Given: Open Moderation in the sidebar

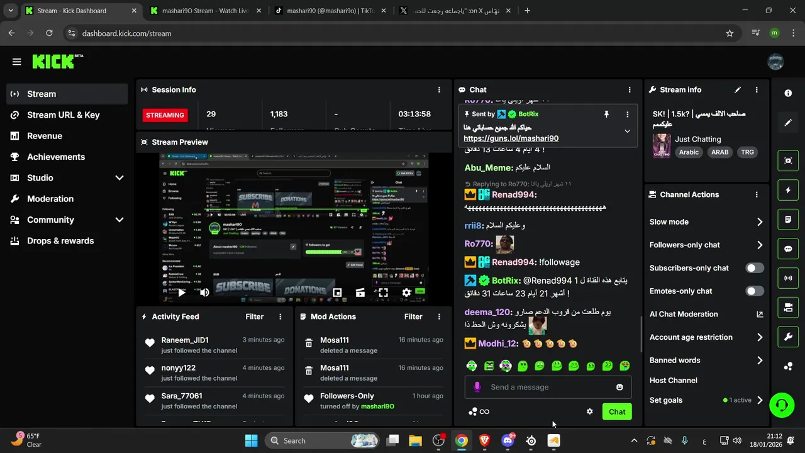Looking at the screenshot, I should coord(67,199).
